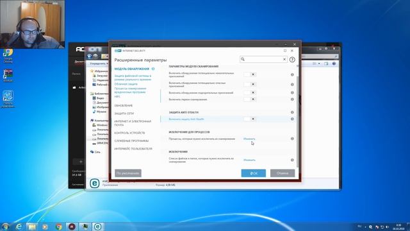Viewport: 410px width, 231px height.
Task: Open the Интерфейс пользователя section
Action: [133, 149]
